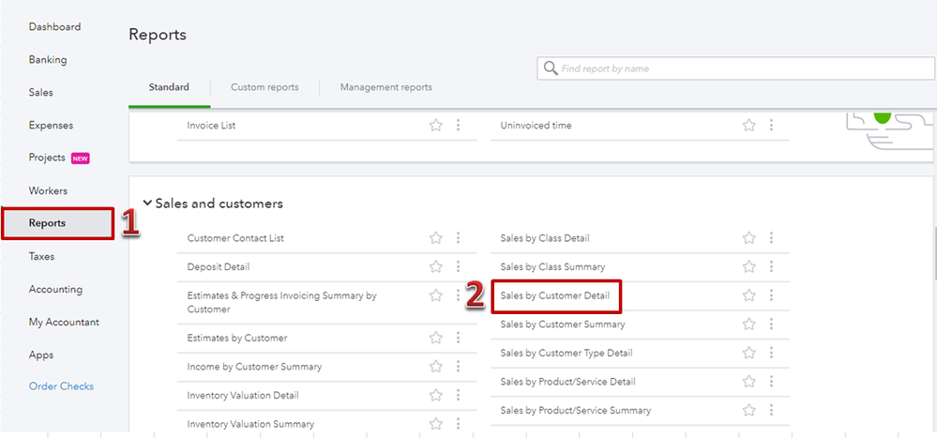The image size is (937, 438).
Task: Star the Sales by Customer Detail report
Action: pyautogui.click(x=748, y=295)
